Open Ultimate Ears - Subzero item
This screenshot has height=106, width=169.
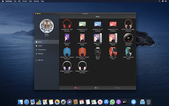pos(67,53)
